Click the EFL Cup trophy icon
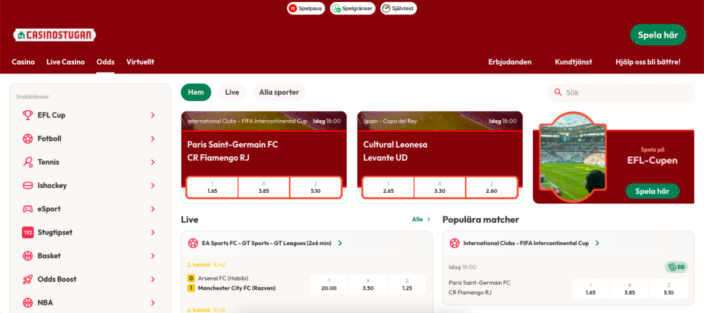704x313 pixels. [27, 115]
